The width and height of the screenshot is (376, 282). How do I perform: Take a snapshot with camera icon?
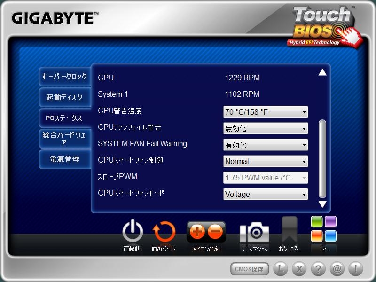click(254, 232)
